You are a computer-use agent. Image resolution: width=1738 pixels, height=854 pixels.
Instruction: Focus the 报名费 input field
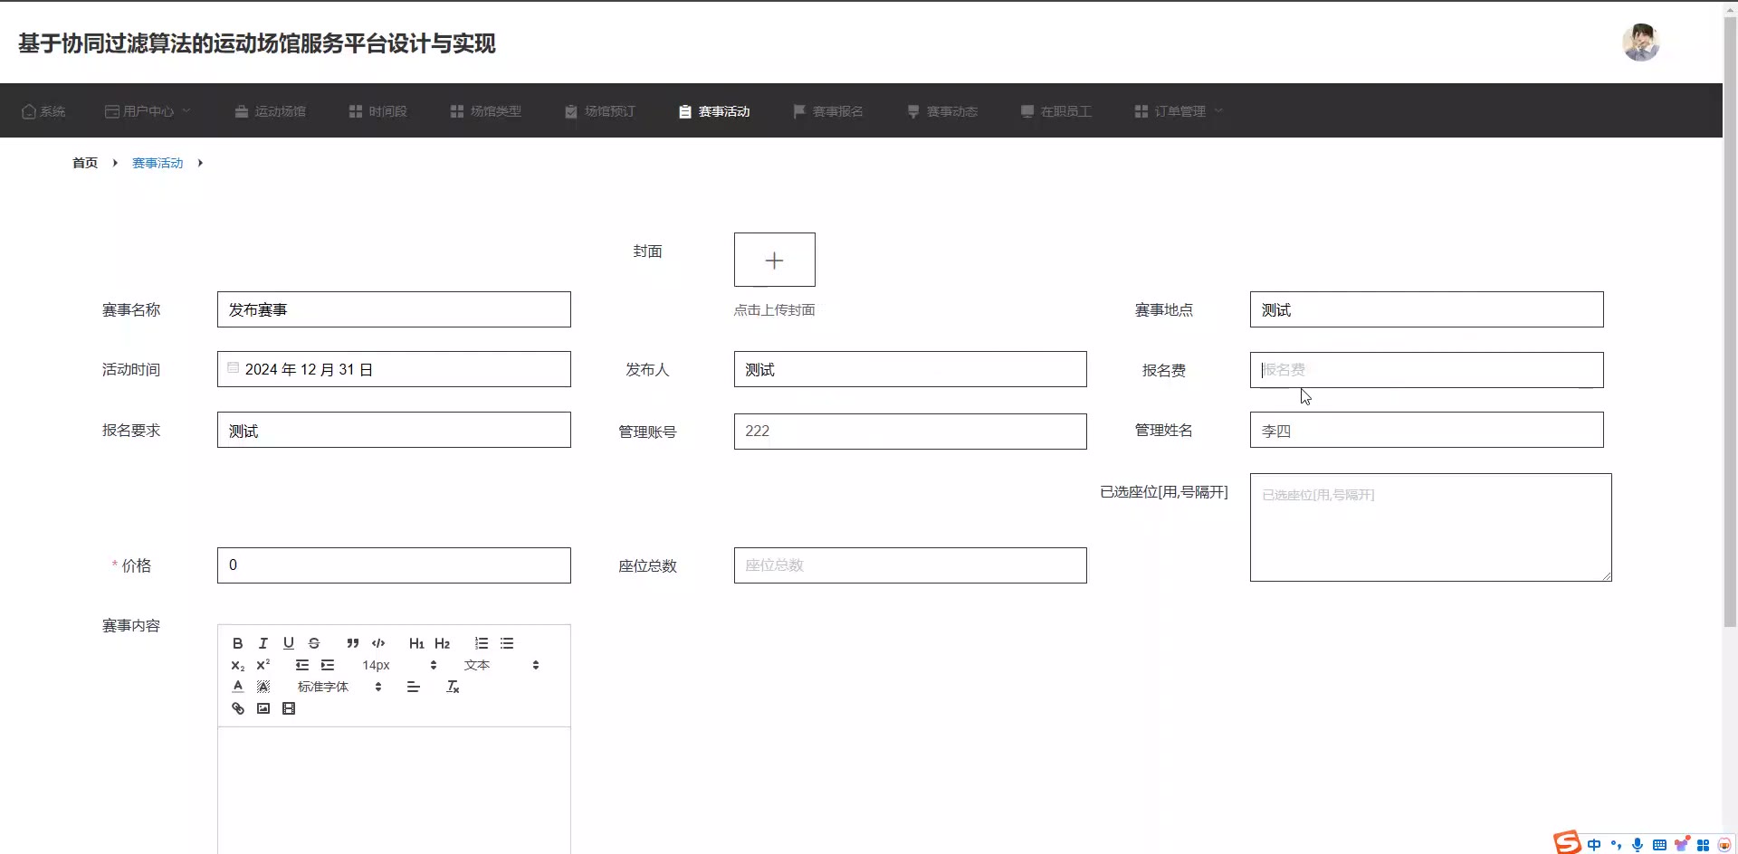[x=1427, y=370]
